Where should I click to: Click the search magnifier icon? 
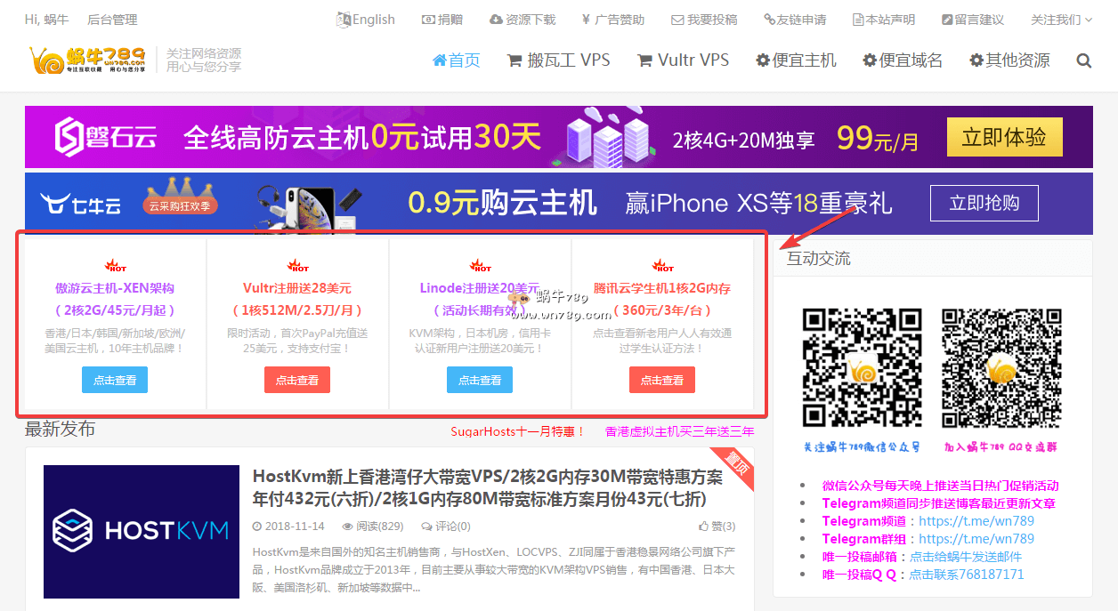click(1083, 60)
